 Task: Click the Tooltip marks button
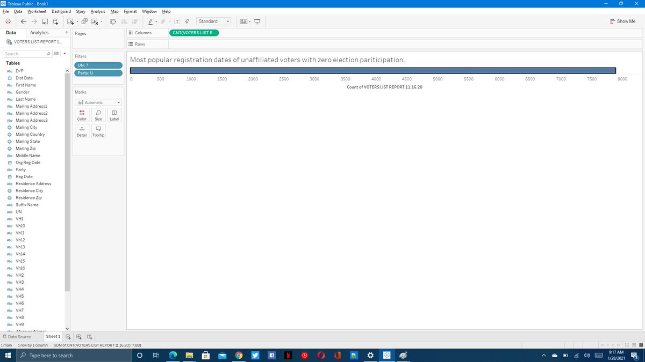pyautogui.click(x=98, y=131)
